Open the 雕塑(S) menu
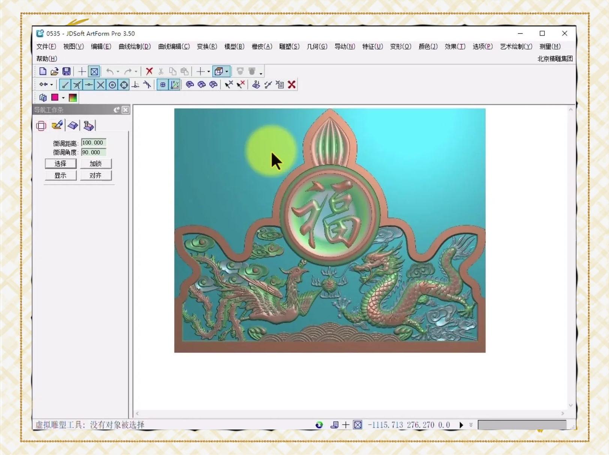This screenshot has height=455, width=609. 289,46
